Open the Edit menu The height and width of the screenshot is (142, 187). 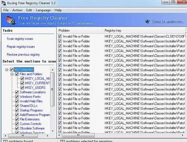(x=29, y=10)
